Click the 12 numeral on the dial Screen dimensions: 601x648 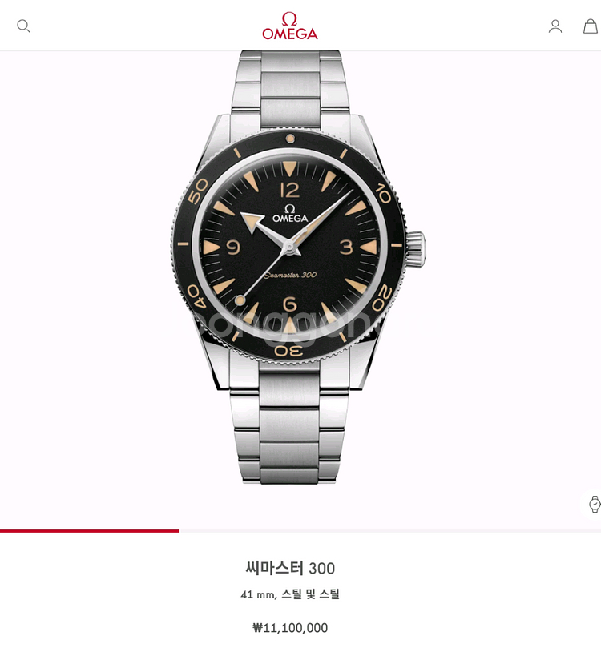click(290, 190)
